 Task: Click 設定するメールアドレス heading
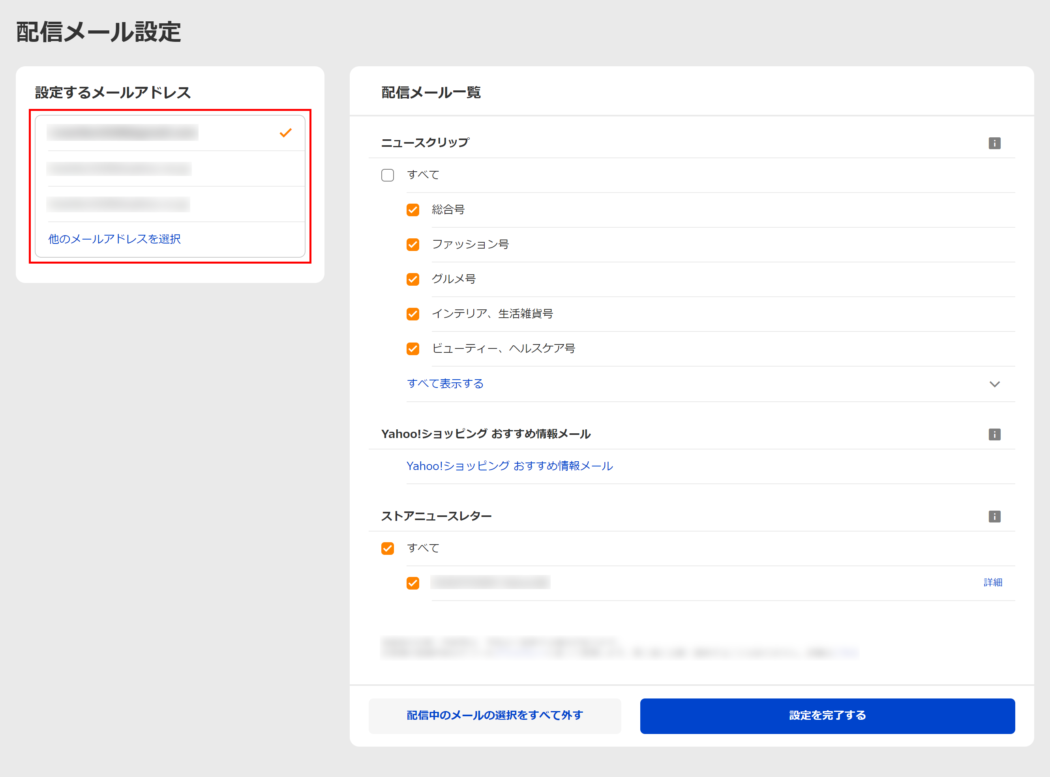113,92
